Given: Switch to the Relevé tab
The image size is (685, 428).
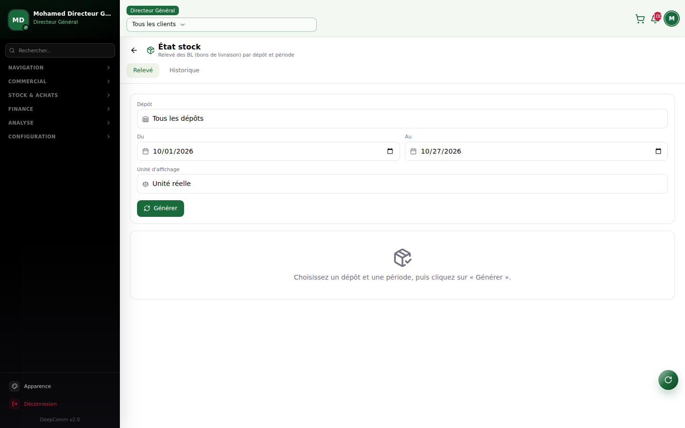Looking at the screenshot, I should coord(143,70).
